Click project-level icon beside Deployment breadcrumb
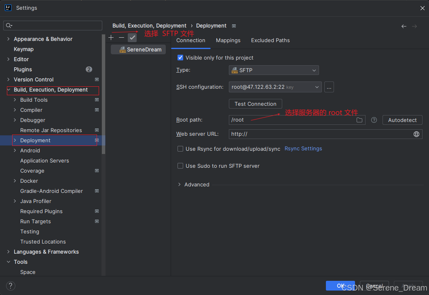 234,26
